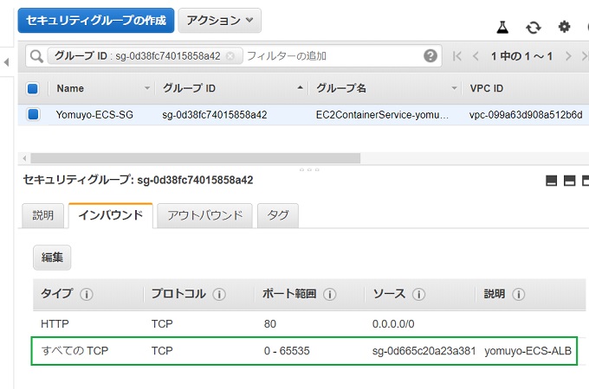The image size is (589, 389).
Task: Switch to the アウトバウンド tab
Action: (205, 215)
